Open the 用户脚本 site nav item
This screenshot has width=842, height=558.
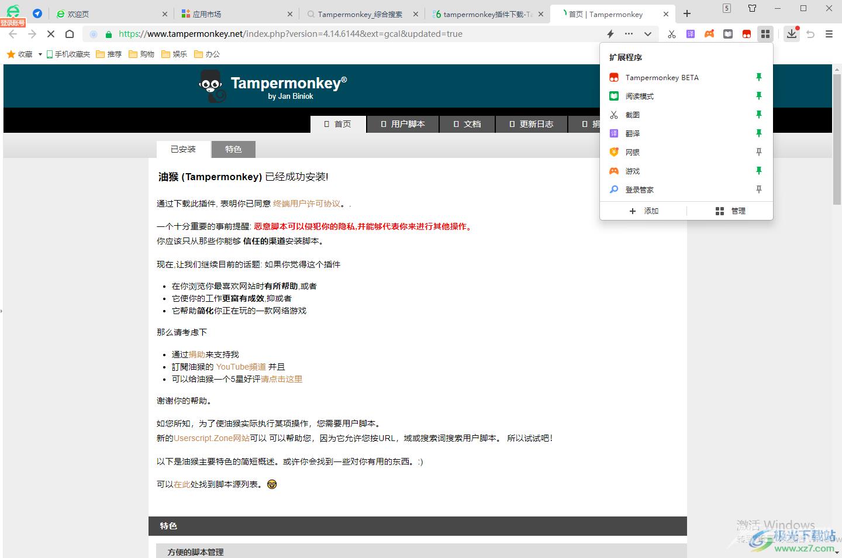(x=403, y=124)
